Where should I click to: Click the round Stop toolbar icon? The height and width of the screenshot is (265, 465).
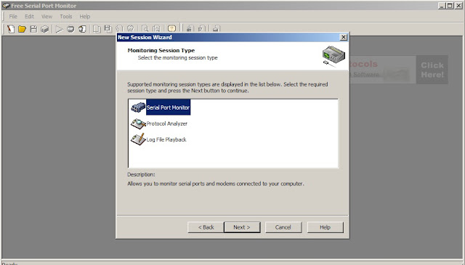70,29
